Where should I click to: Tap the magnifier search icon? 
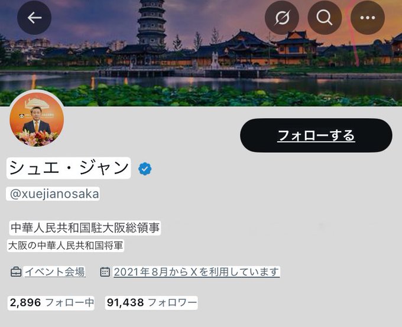[325, 18]
